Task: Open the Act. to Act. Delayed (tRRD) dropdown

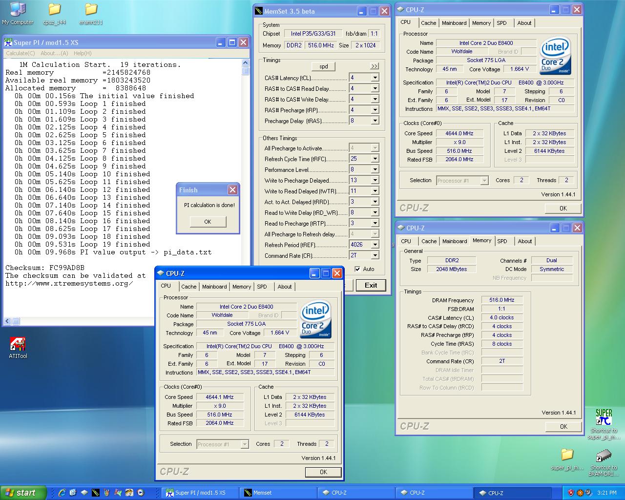Action: coord(375,202)
